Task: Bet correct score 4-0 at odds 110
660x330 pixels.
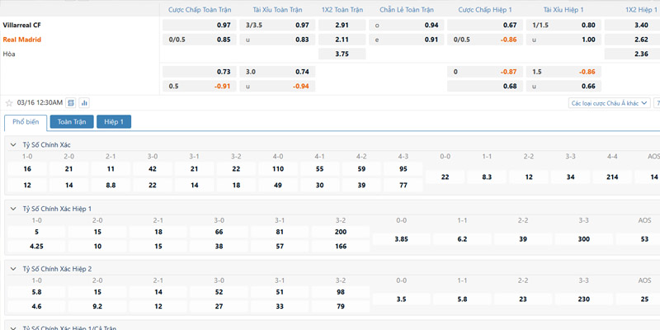Action: pos(278,169)
